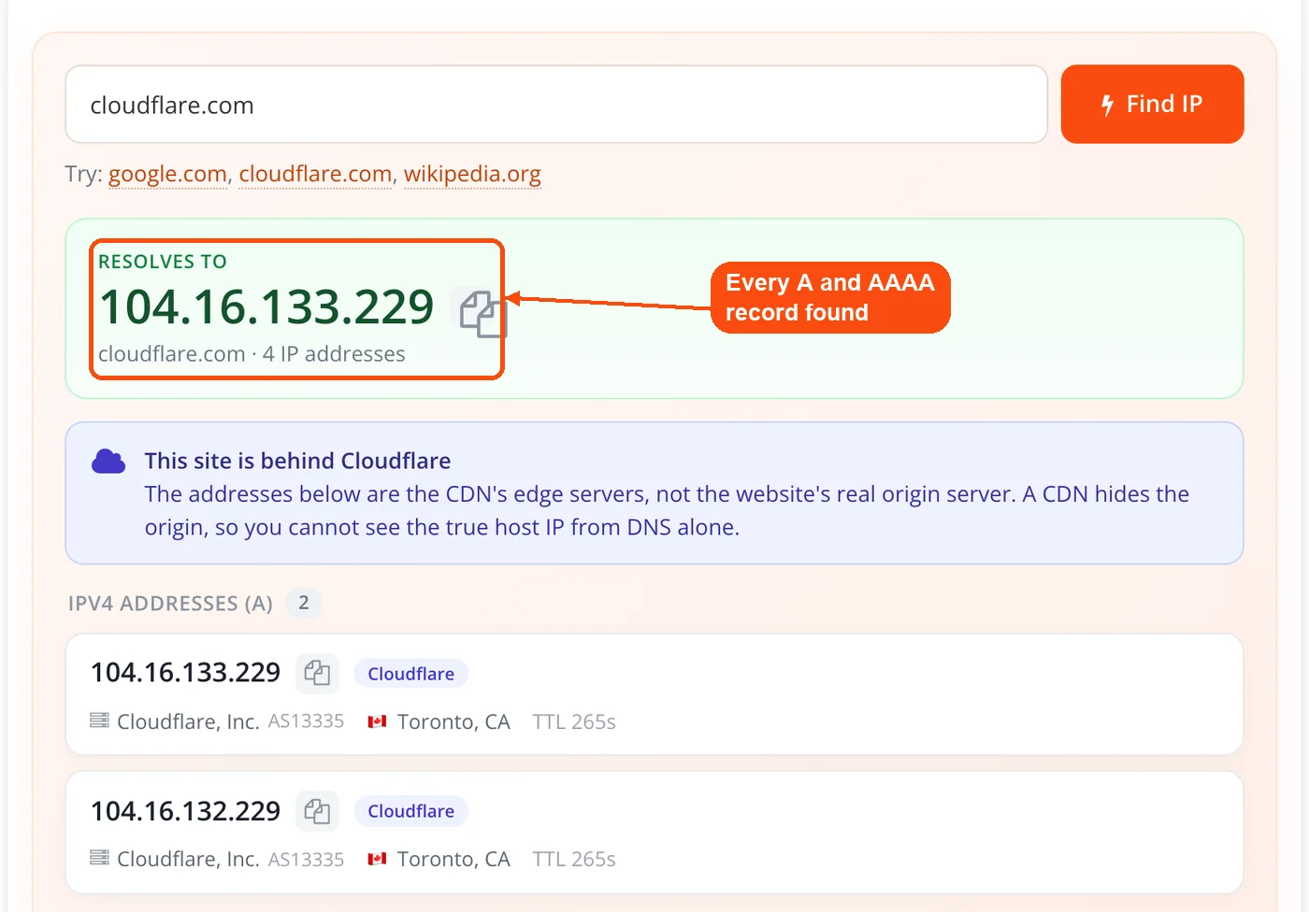Copy the large resolved IP 104.16.133.229

(482, 312)
